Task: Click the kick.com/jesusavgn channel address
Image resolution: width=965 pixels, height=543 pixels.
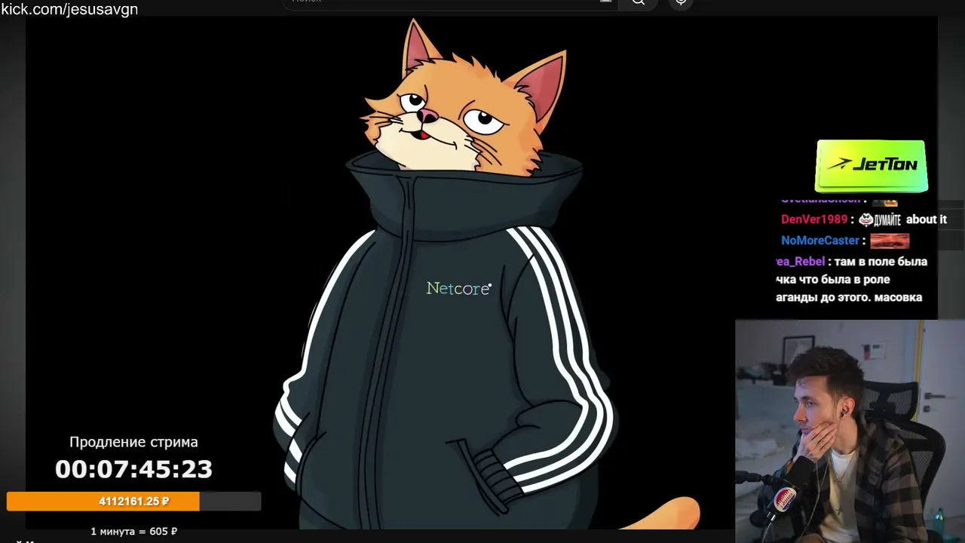Action: (x=69, y=9)
